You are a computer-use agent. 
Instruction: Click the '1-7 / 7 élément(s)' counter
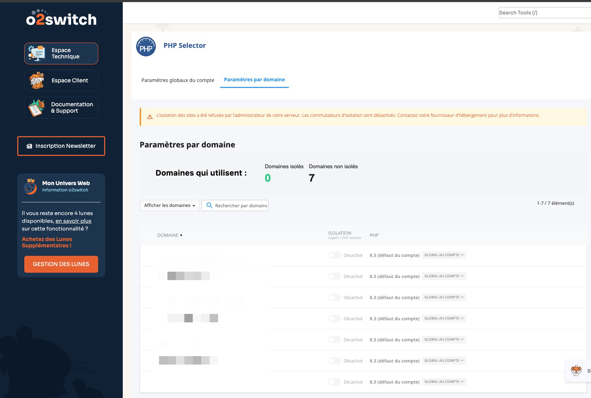click(x=555, y=203)
